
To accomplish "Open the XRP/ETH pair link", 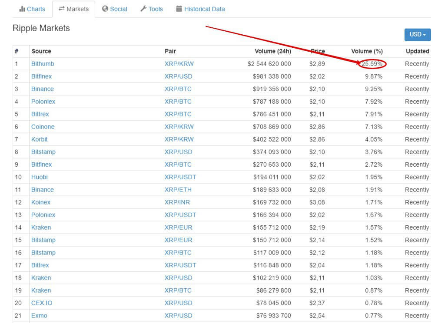I will [x=178, y=190].
